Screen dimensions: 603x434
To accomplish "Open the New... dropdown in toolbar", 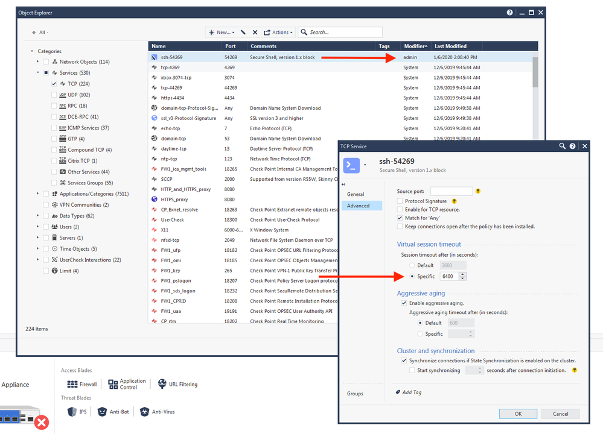I will [222, 33].
